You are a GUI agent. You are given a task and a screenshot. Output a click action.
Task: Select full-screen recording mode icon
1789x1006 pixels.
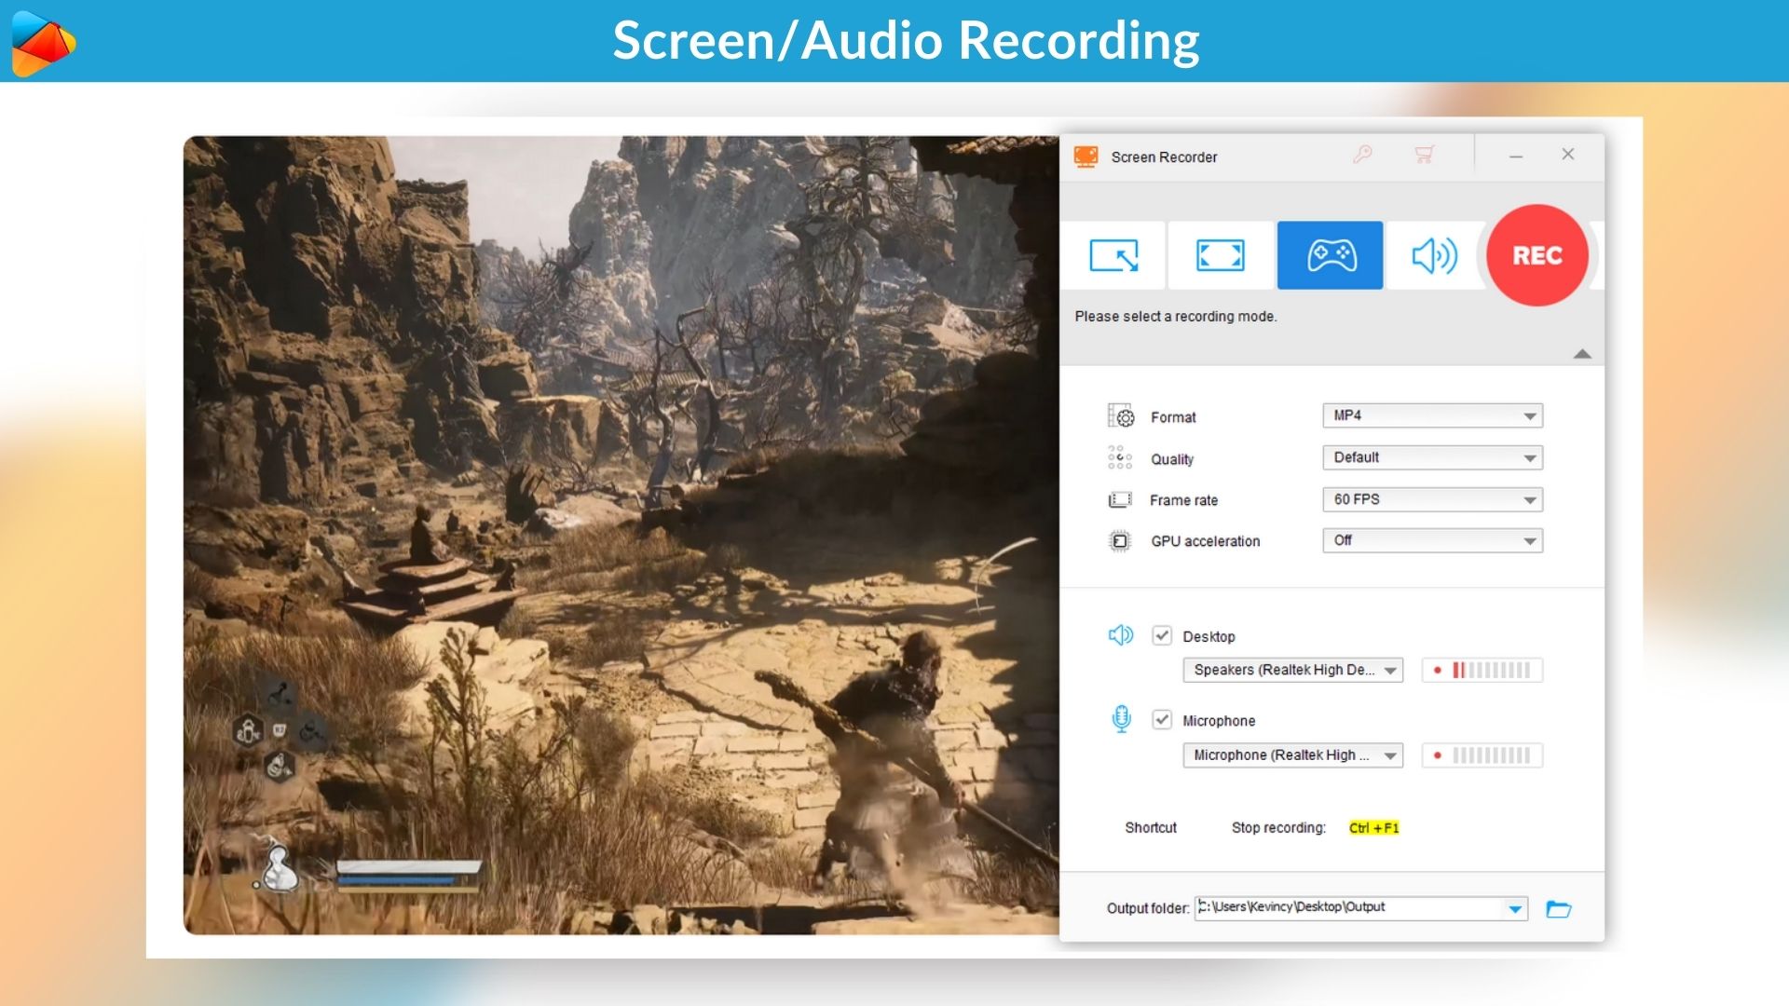(1220, 255)
